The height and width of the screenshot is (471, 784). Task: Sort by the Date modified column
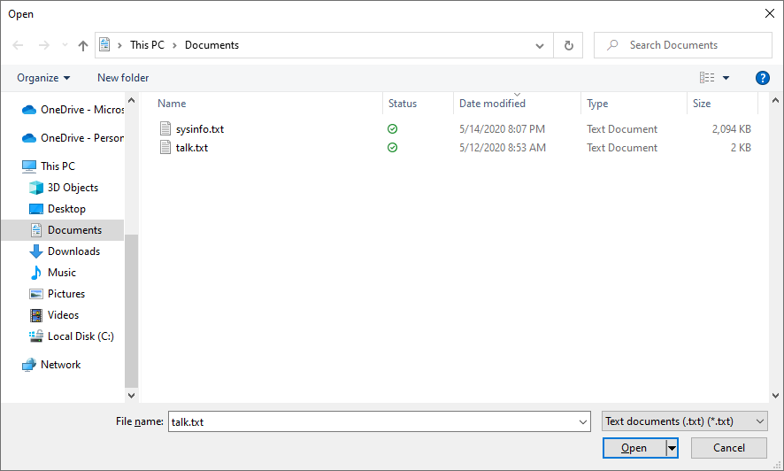[x=492, y=104]
